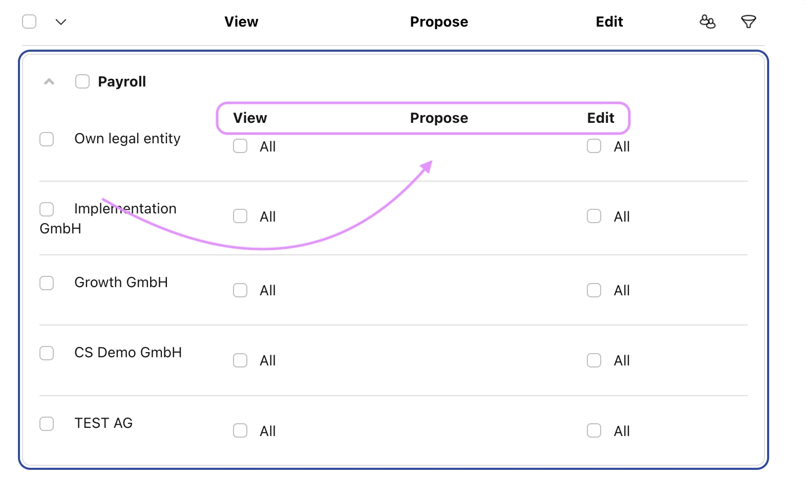This screenshot has height=477, width=805.
Task: Open the user groups icon in header
Action: [x=707, y=21]
